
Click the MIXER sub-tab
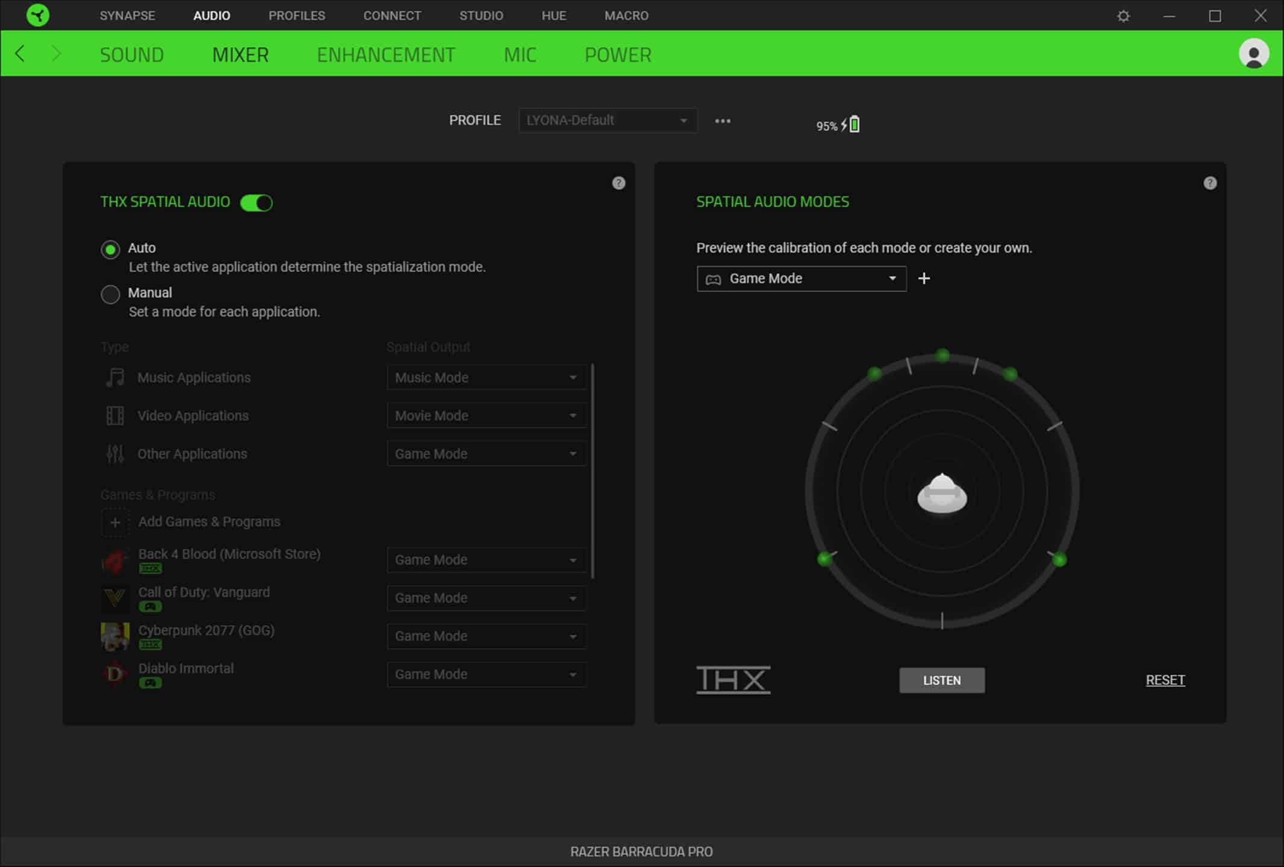(240, 55)
